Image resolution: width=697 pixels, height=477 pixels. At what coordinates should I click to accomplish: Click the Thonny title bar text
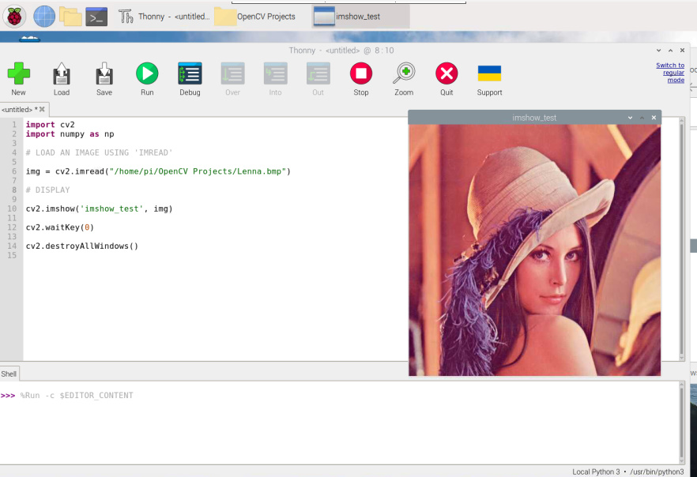(x=341, y=51)
